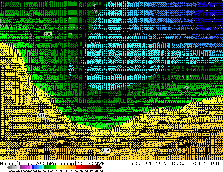Click the 316 contour label at the bottom center
The image size is (223, 172).
106,151
